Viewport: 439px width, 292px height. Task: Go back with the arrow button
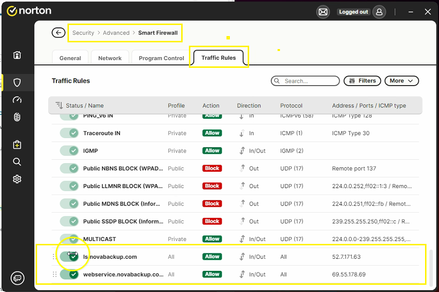coord(58,33)
